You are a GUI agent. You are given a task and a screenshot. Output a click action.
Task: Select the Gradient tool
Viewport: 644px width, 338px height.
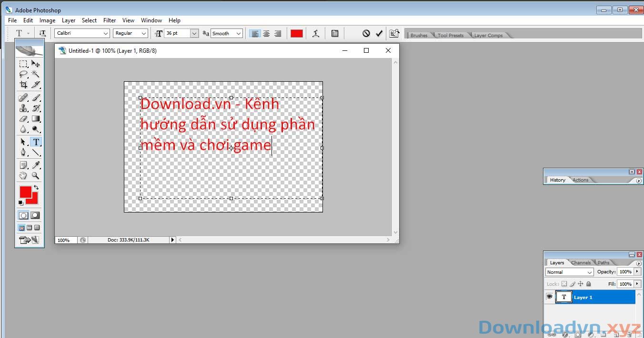[36, 119]
